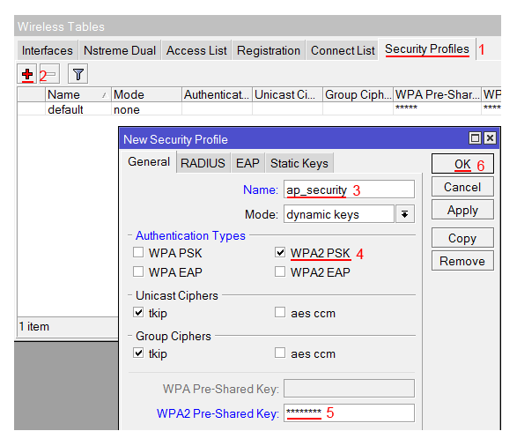Viewport: 517px width, 446px height.
Task: Click the Remove button
Action: coord(462,261)
